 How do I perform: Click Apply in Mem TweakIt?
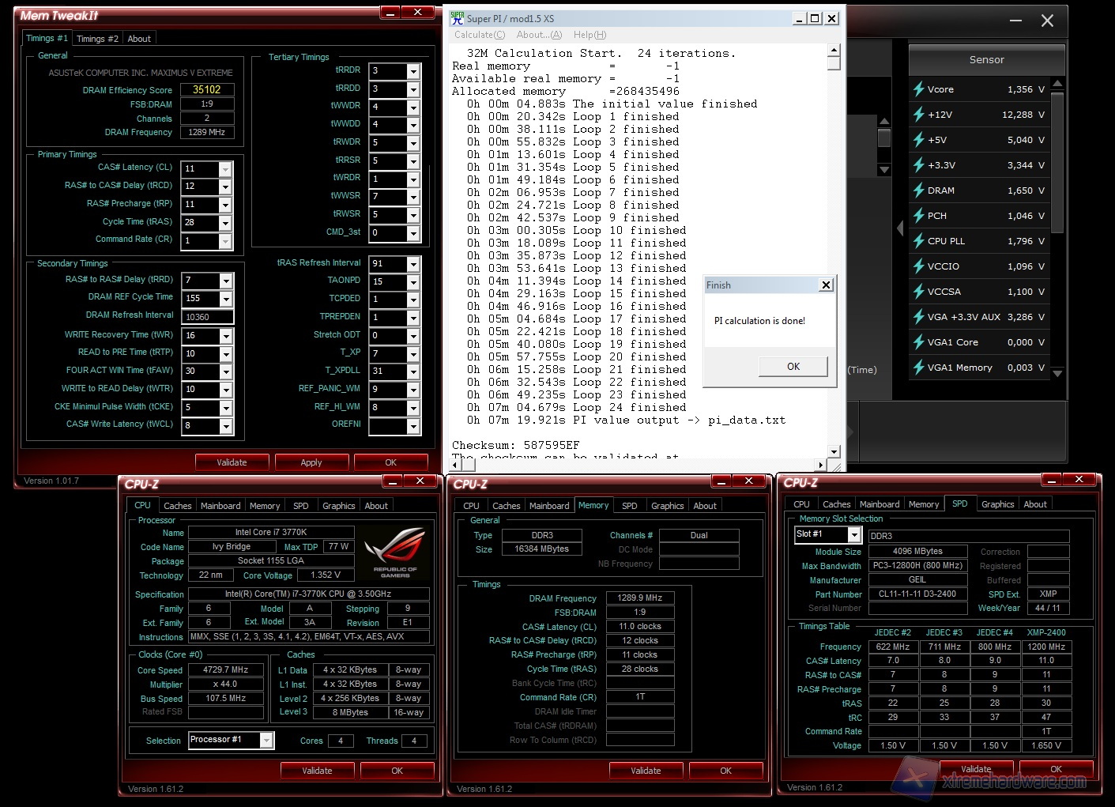coord(311,462)
